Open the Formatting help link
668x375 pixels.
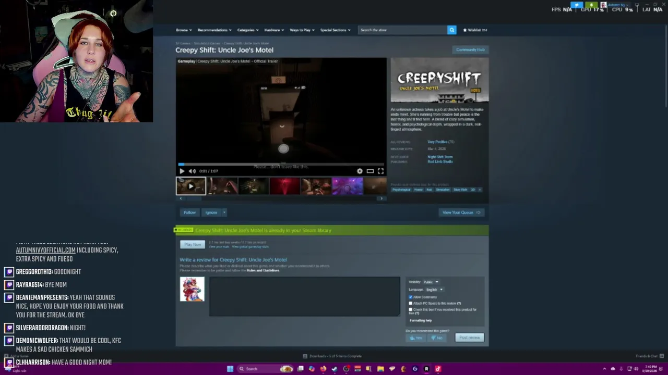pyautogui.click(x=421, y=320)
